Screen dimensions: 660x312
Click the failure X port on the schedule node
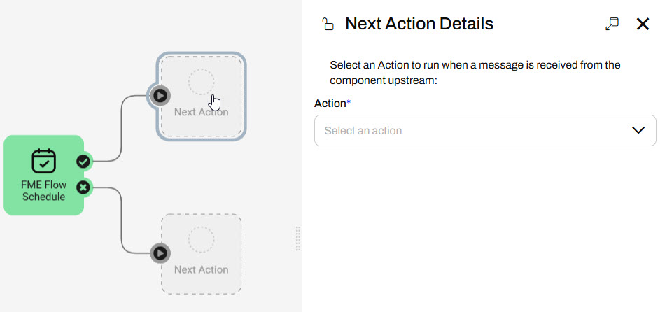click(83, 187)
